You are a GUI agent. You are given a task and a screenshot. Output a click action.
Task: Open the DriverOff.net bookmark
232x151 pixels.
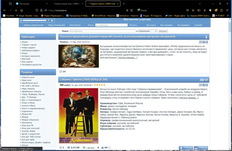pos(103,16)
